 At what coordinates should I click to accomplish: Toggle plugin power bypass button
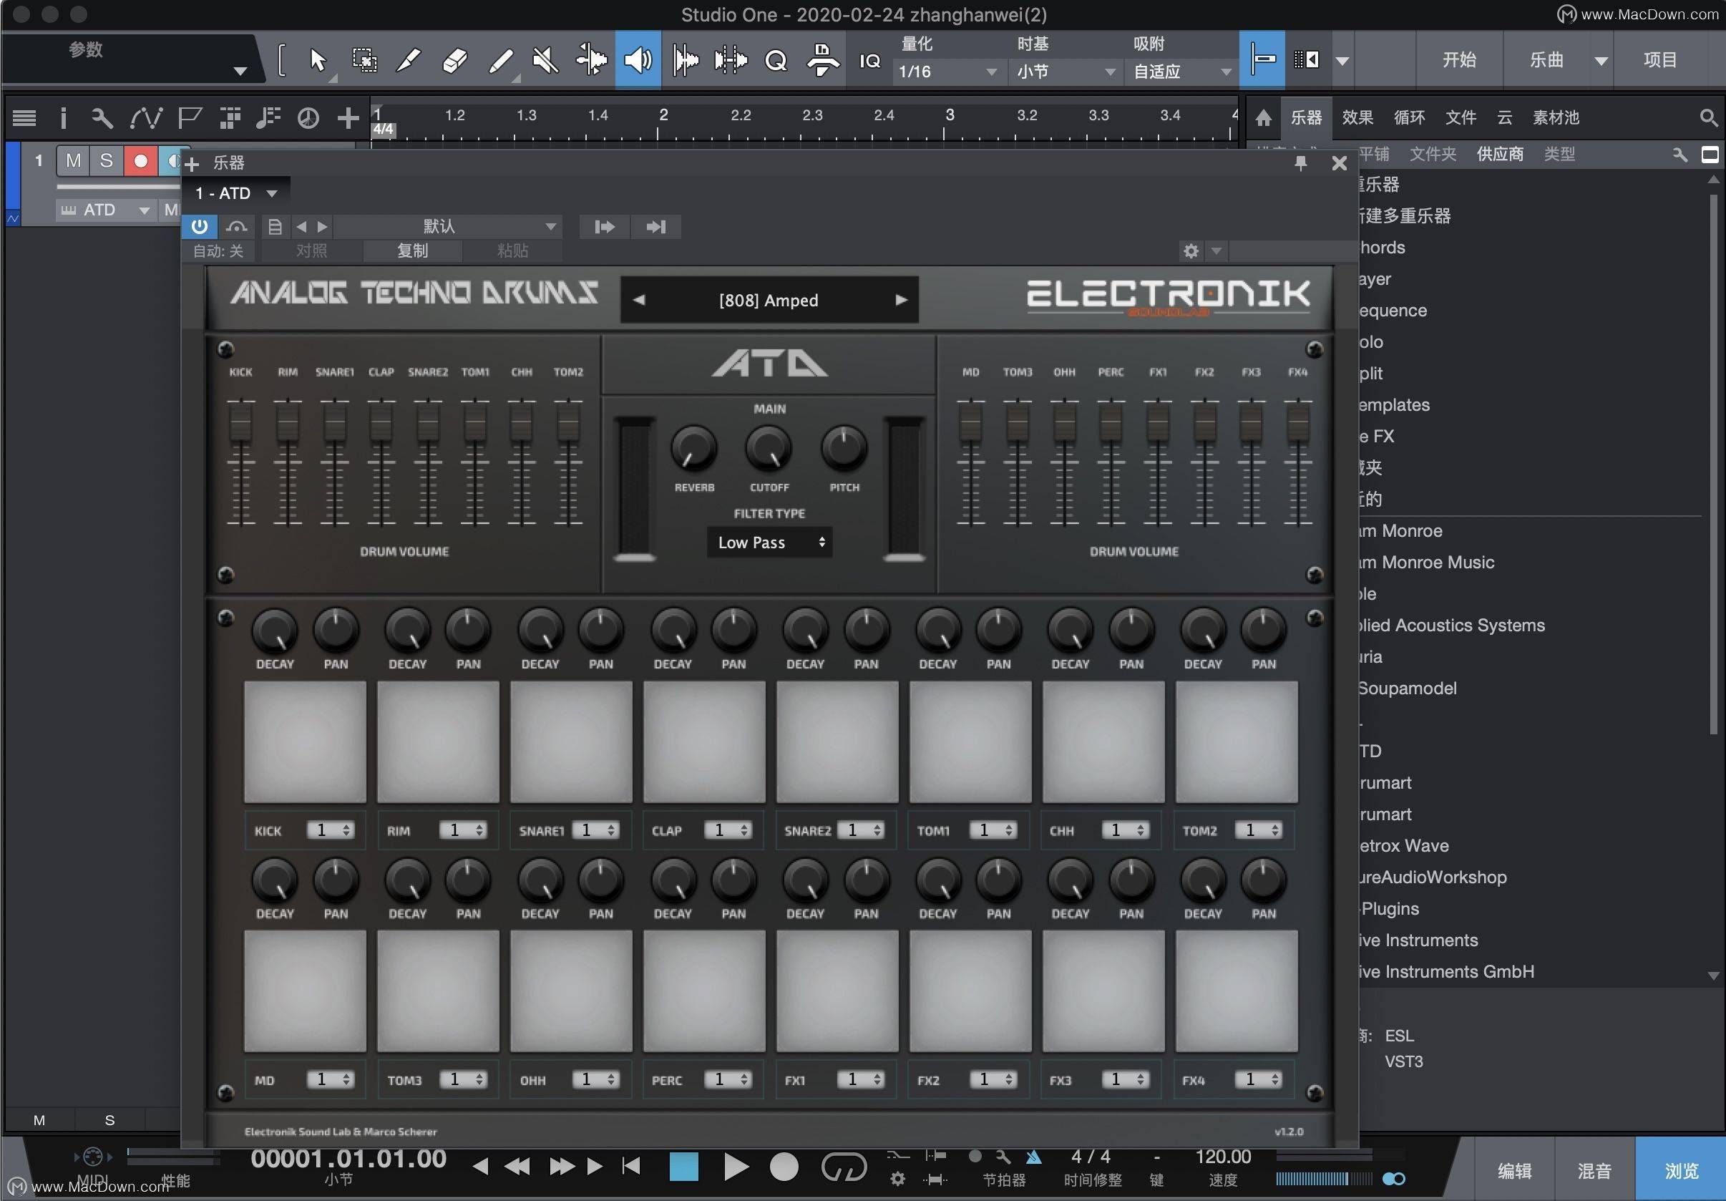click(199, 226)
